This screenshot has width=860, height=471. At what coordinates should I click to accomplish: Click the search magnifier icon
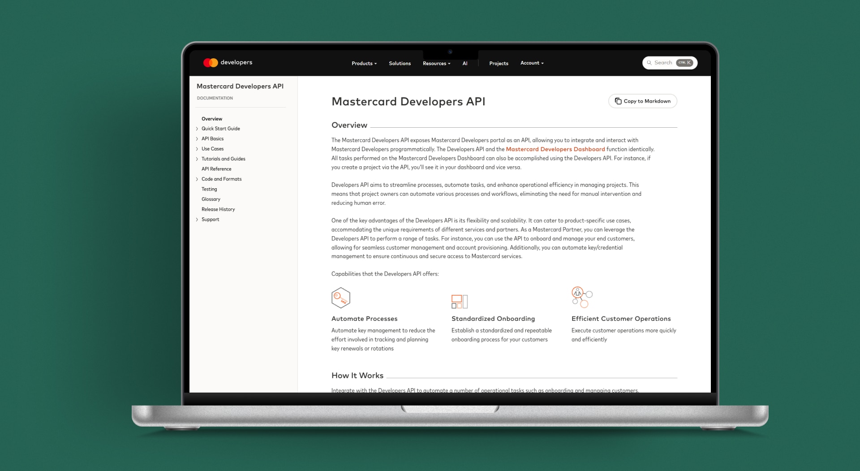click(649, 63)
